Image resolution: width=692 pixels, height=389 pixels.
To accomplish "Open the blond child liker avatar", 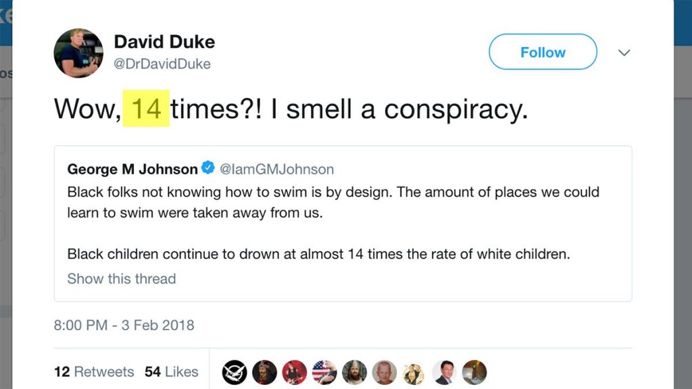I will (x=385, y=372).
